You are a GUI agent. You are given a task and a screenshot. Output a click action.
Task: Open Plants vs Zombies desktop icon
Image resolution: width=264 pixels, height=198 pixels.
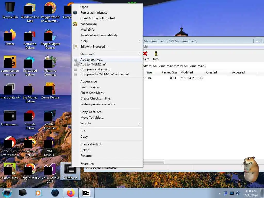pos(50,66)
